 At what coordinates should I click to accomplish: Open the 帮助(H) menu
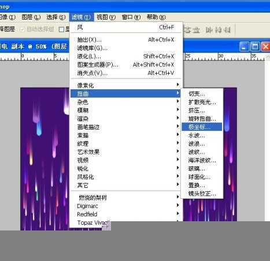click(x=156, y=17)
